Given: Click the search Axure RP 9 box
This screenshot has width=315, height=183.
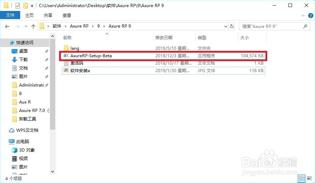Looking at the screenshot, I should coord(274,26).
